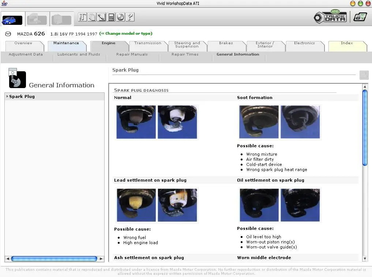Click the left panel horizontal scrollbar
The height and width of the screenshot is (277, 372).
point(54,259)
